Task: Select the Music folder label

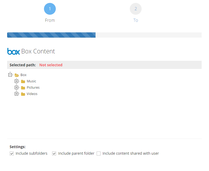Action: pos(31,81)
